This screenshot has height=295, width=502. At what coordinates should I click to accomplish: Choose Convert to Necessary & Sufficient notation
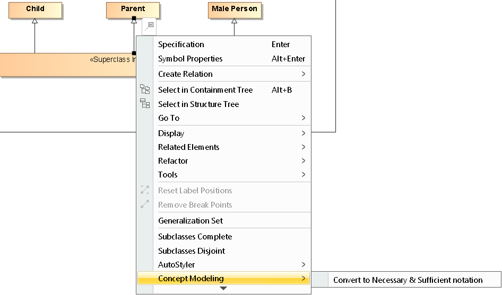point(408,280)
